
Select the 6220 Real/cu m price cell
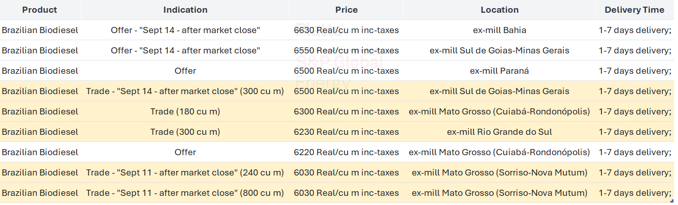(x=346, y=152)
